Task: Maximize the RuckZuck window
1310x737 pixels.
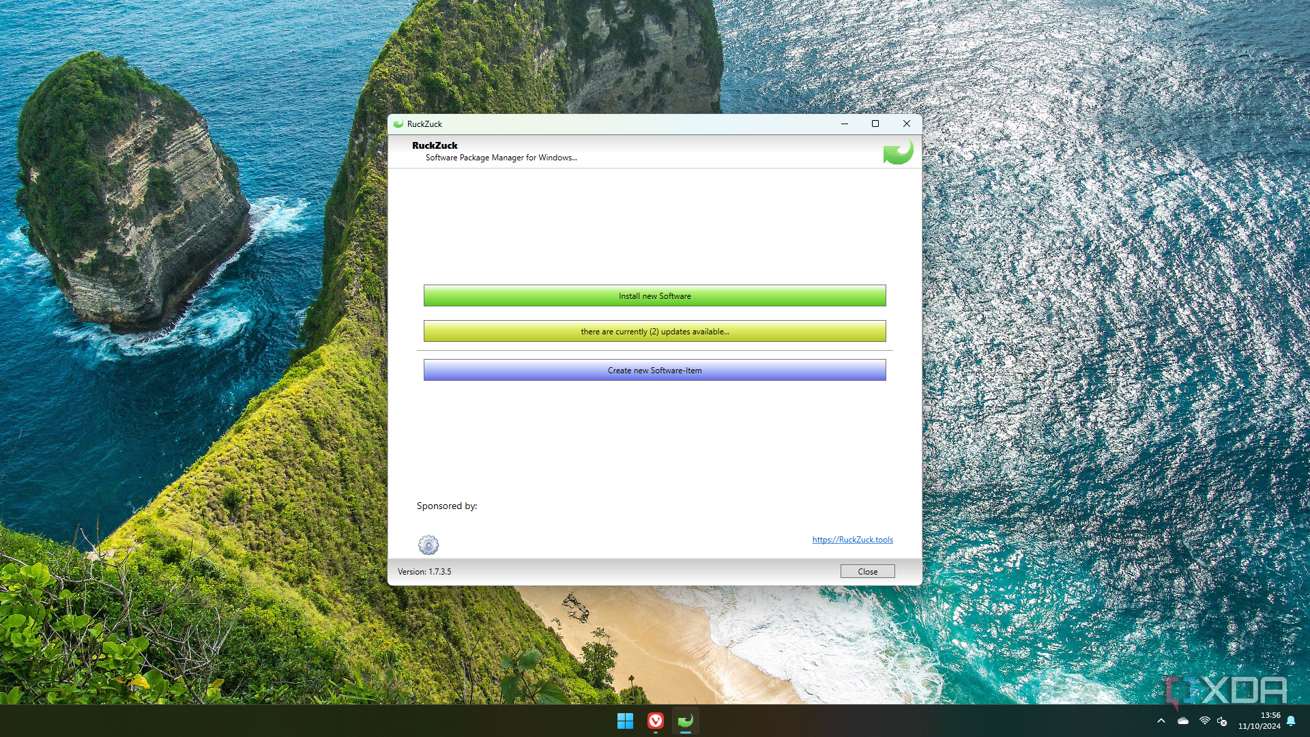Action: pos(875,124)
